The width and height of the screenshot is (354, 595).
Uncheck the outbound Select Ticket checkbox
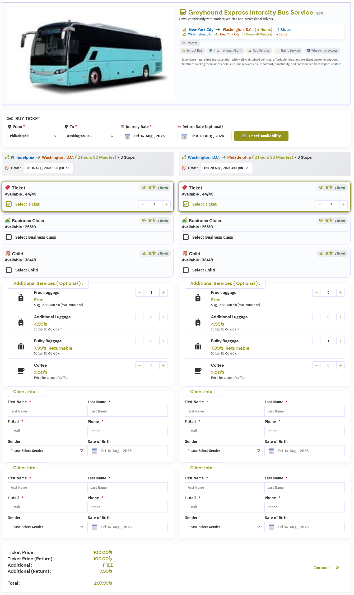pyautogui.click(x=9, y=204)
